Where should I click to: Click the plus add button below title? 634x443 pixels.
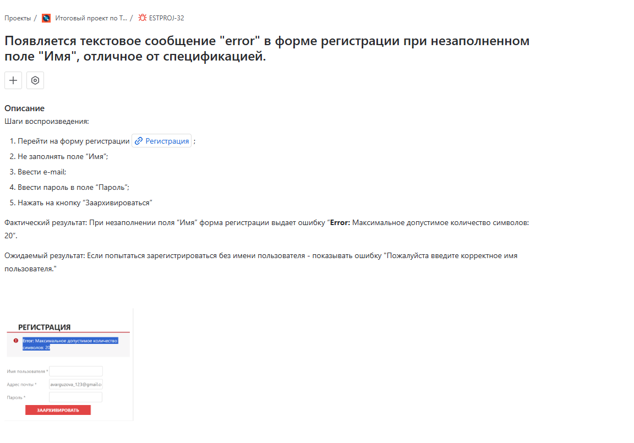(x=13, y=80)
